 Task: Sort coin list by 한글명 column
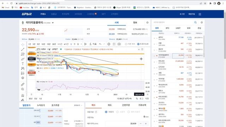(x=161, y=33)
